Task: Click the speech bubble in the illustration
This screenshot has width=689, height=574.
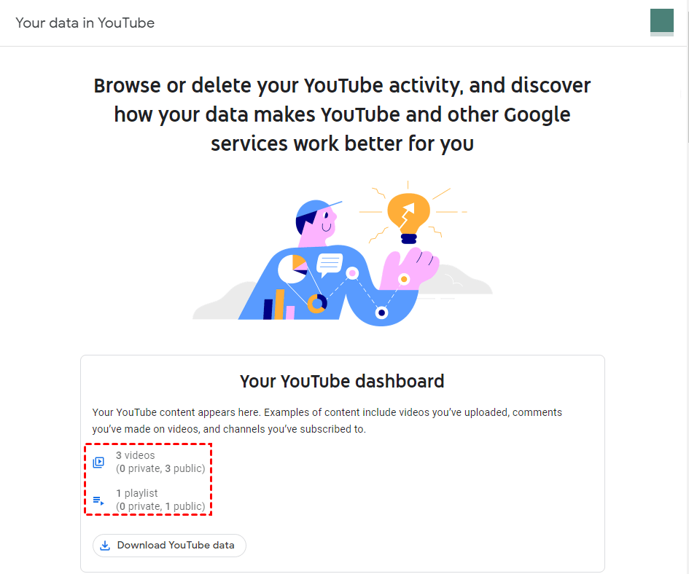Action: click(329, 264)
